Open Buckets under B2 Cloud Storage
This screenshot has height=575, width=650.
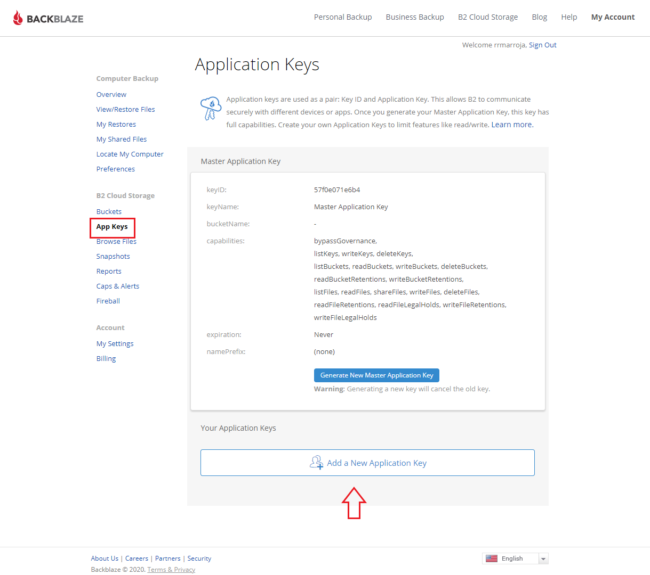pos(109,211)
